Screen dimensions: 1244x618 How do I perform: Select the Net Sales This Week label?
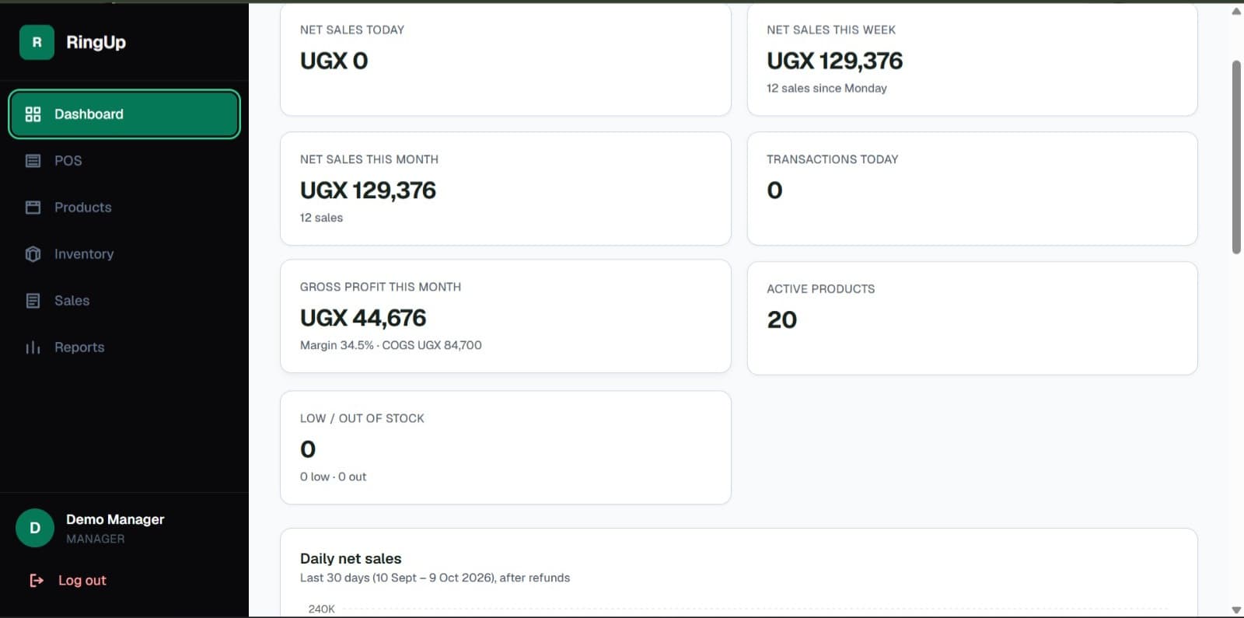tap(831, 30)
